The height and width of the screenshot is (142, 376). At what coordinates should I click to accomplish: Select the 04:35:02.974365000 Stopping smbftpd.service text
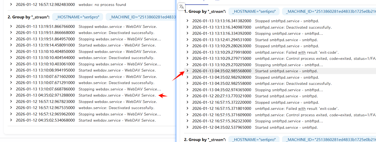point(289,90)
